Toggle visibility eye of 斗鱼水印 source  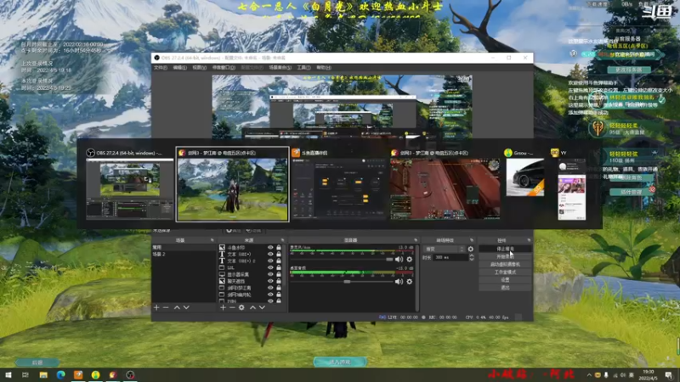click(270, 248)
